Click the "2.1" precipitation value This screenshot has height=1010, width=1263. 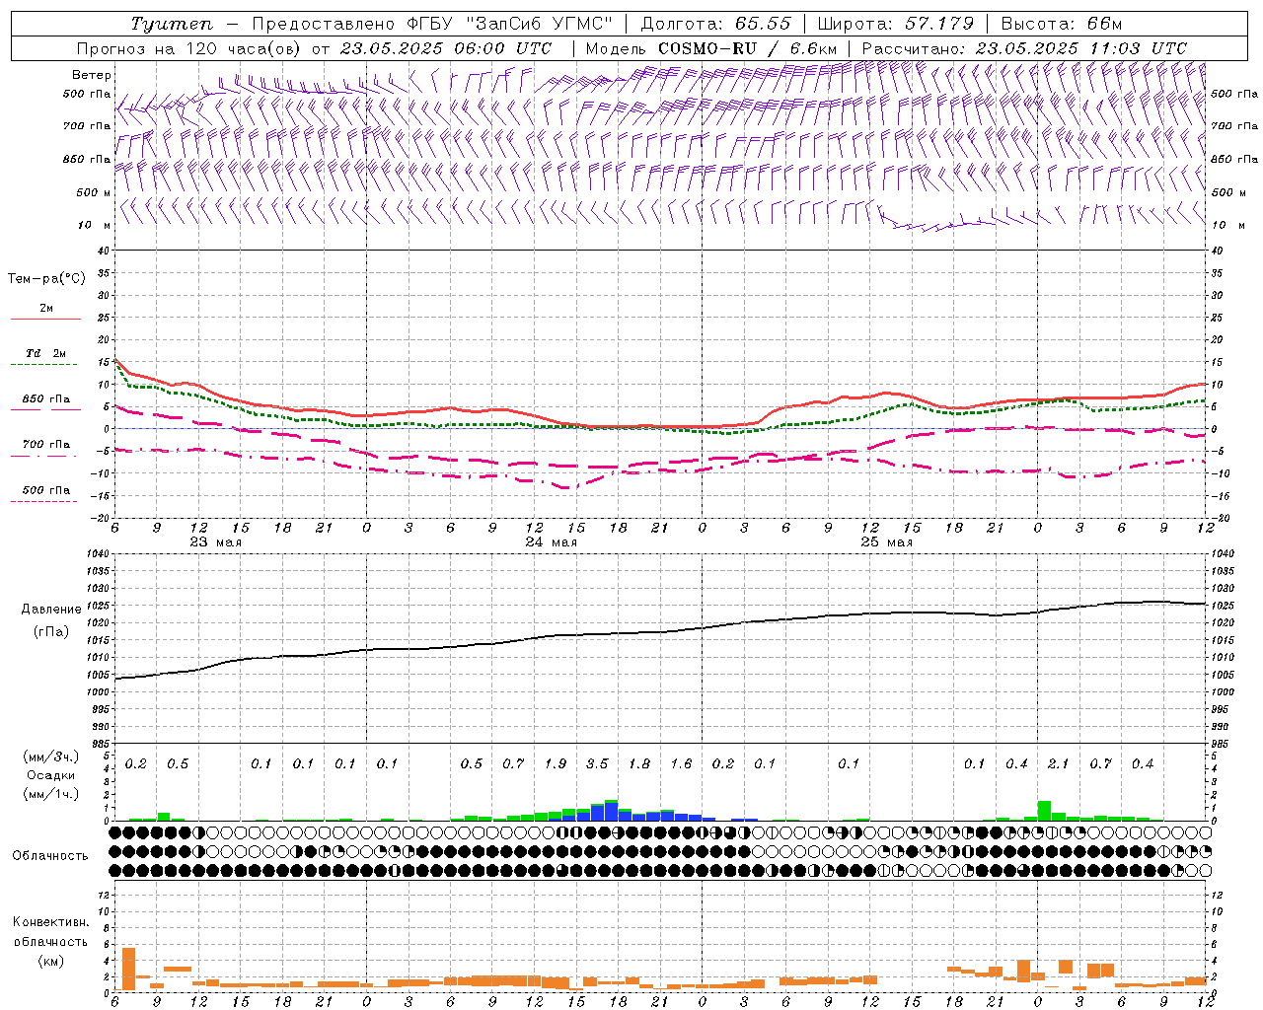coord(1059,764)
